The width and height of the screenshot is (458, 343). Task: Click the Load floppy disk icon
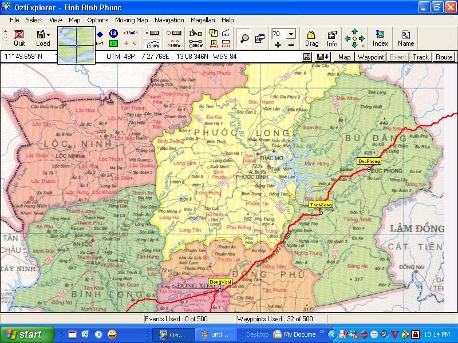[41, 34]
